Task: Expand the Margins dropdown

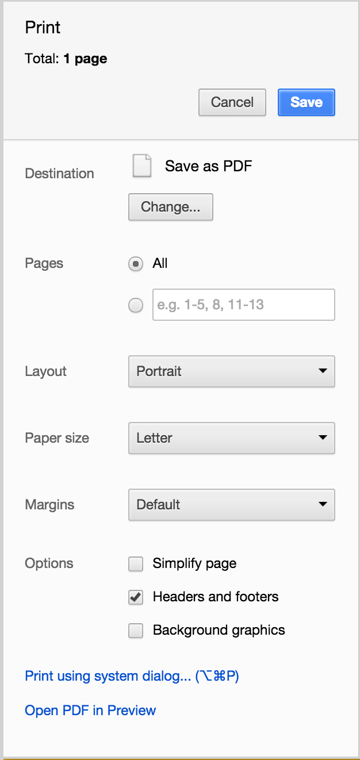Action: pyautogui.click(x=322, y=505)
